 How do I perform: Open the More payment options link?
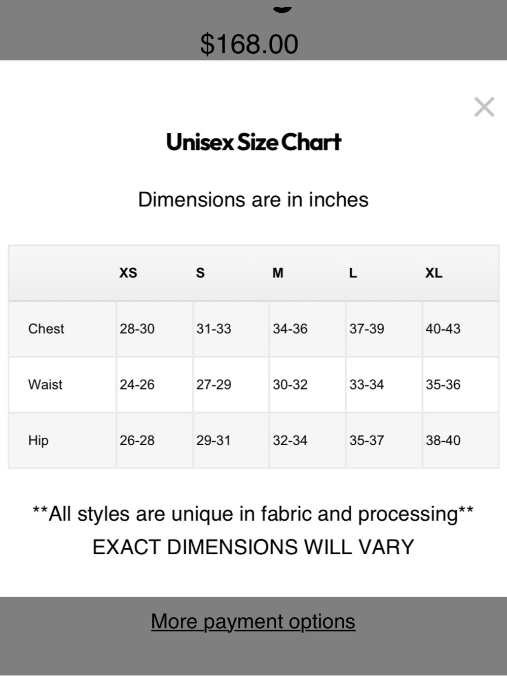253,622
